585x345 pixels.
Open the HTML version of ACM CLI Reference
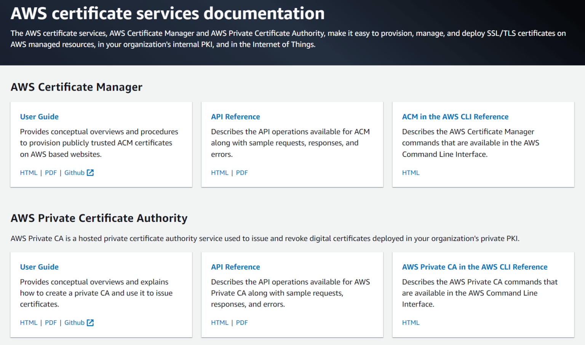pyautogui.click(x=411, y=172)
